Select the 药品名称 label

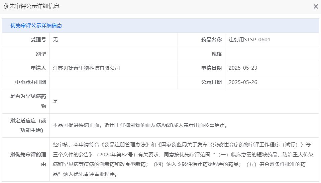(211, 40)
